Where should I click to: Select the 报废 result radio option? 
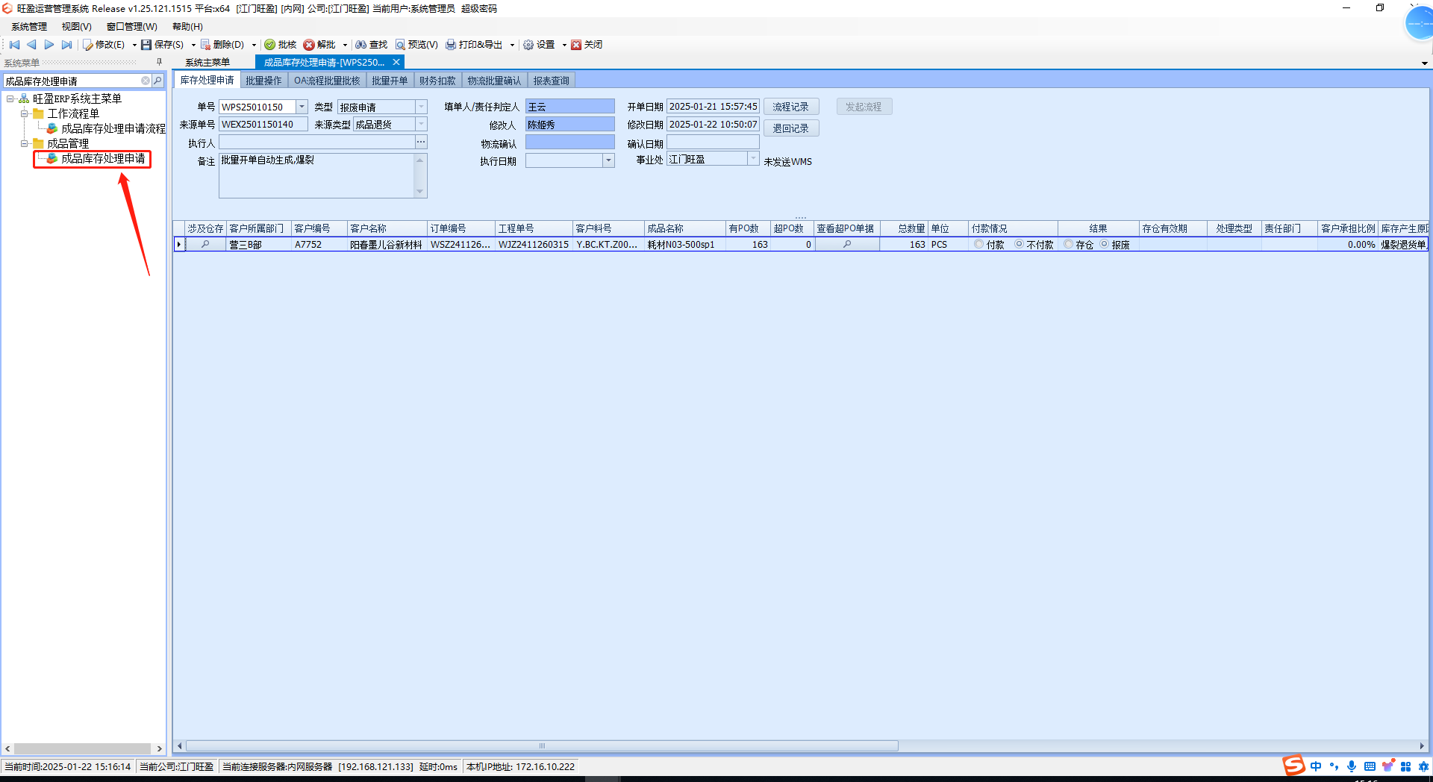(x=1104, y=244)
